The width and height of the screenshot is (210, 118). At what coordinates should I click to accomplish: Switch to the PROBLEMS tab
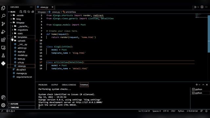click(x=43, y=85)
